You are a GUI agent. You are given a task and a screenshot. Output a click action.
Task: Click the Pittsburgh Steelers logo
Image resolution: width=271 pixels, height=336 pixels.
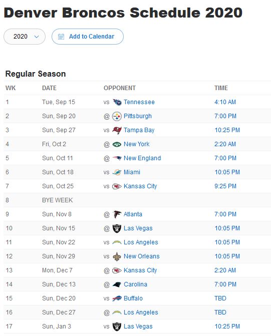click(117, 116)
